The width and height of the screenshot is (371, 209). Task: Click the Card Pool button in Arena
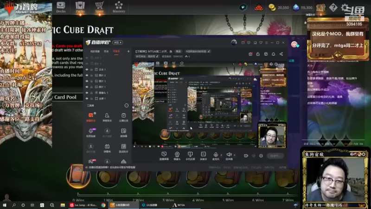65,97
